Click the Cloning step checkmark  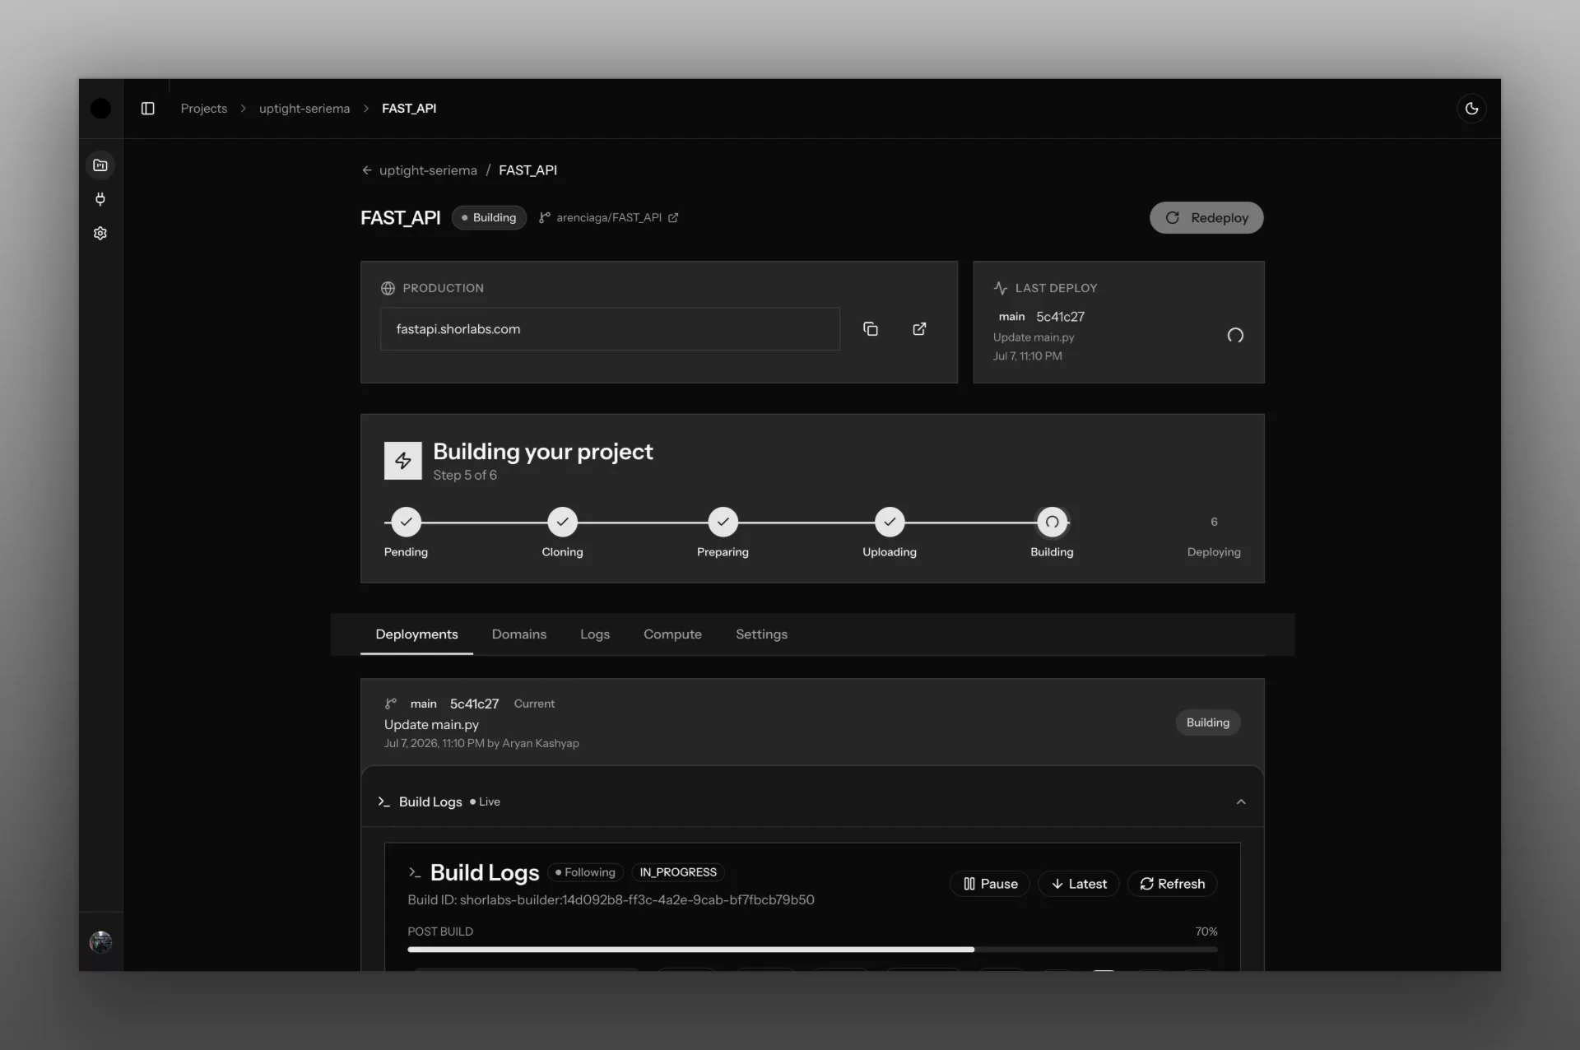(x=563, y=522)
